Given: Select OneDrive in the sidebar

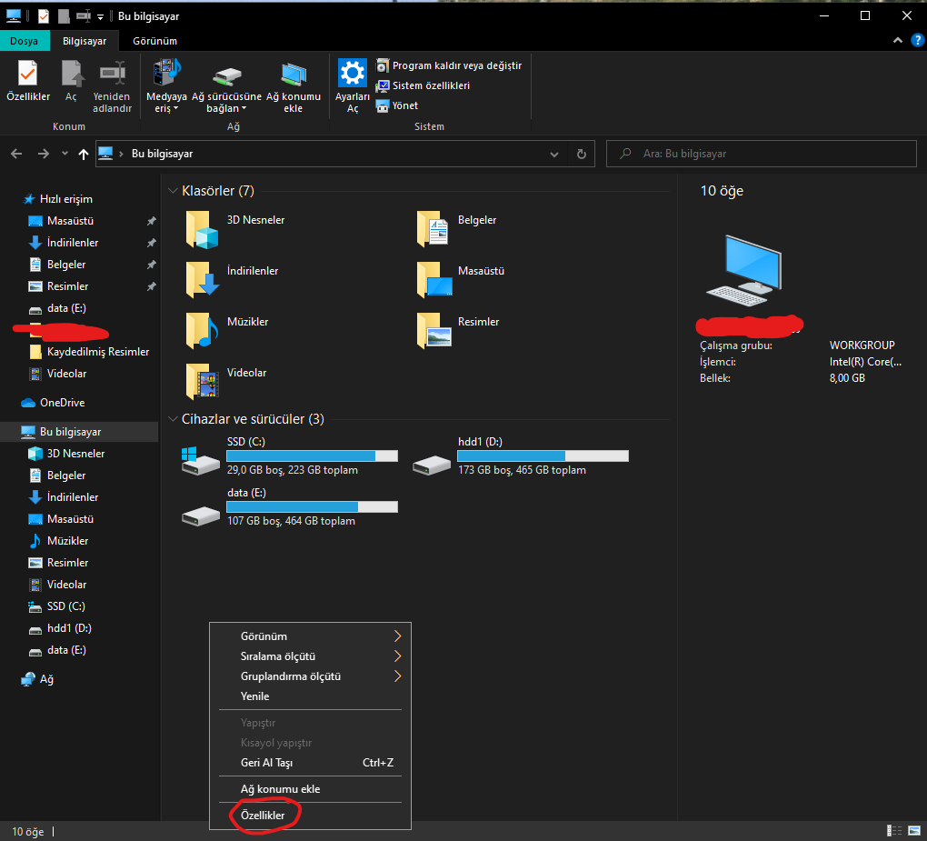Looking at the screenshot, I should (x=54, y=403).
